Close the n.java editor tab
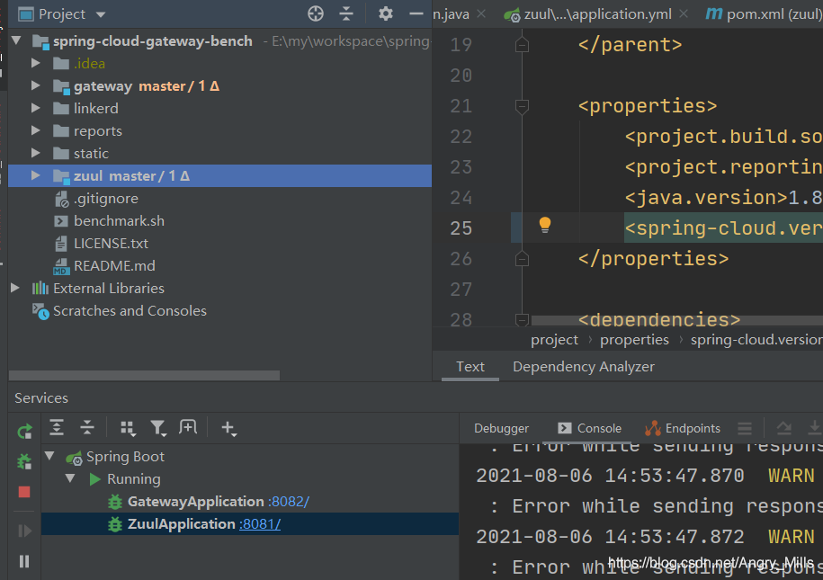Viewport: 823px width, 580px height. coord(481,14)
